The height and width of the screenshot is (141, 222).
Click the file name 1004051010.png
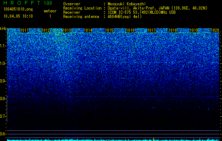pyautogui.click(x=18, y=10)
